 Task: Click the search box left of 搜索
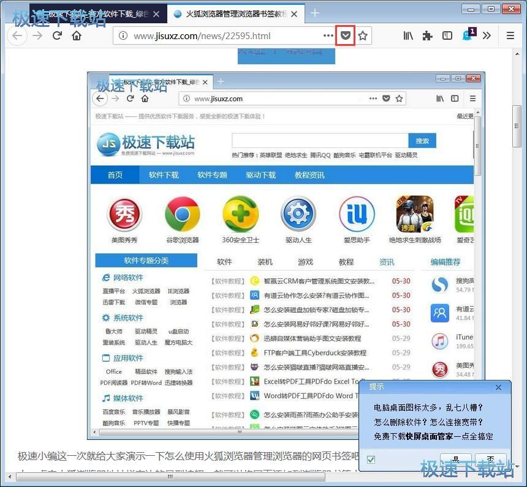[320, 141]
